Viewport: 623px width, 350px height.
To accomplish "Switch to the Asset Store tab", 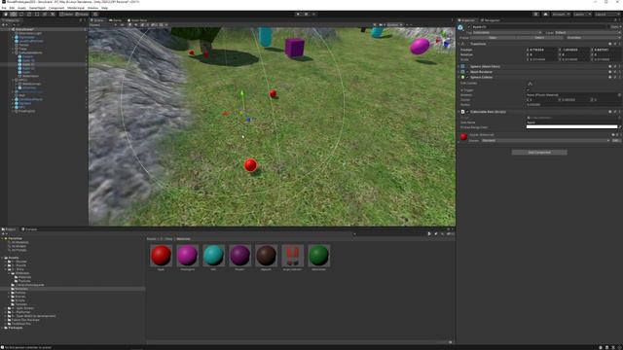I will pos(137,20).
